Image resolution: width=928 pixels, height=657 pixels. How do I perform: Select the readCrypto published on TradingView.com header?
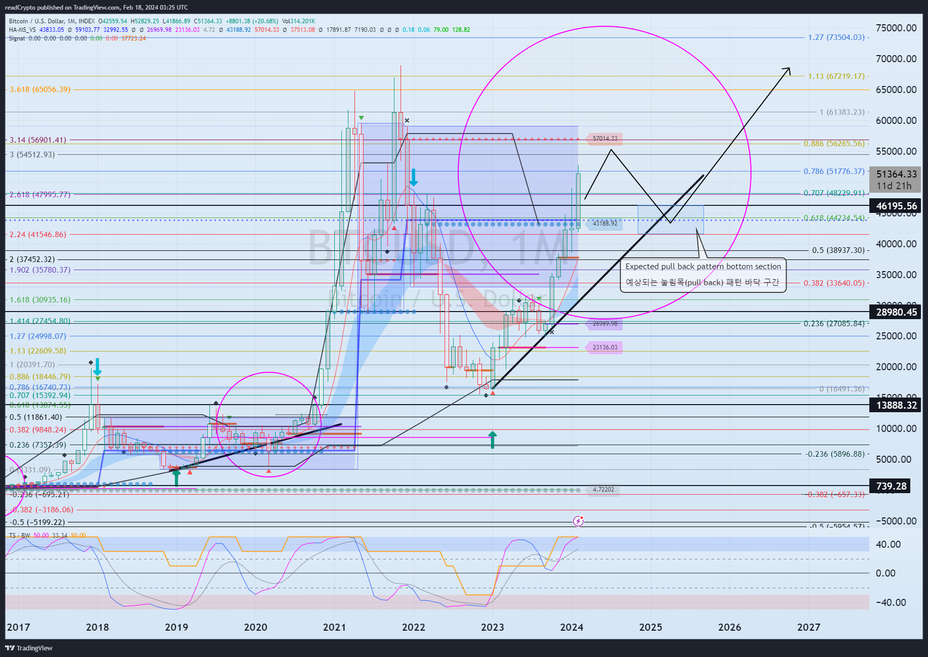96,8
